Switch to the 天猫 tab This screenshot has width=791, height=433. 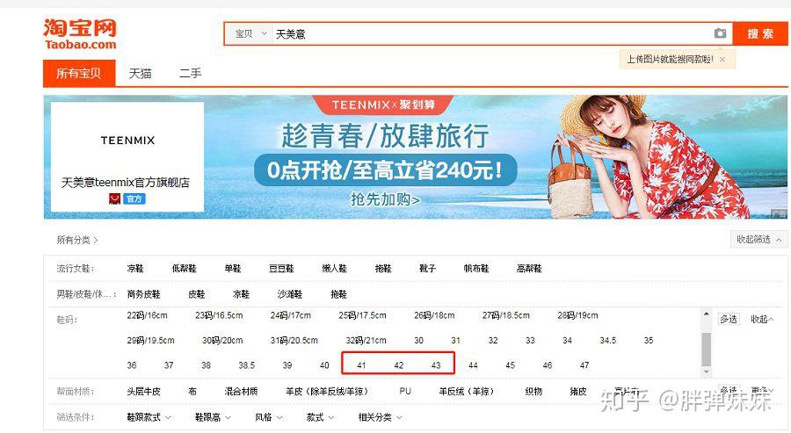tap(141, 74)
